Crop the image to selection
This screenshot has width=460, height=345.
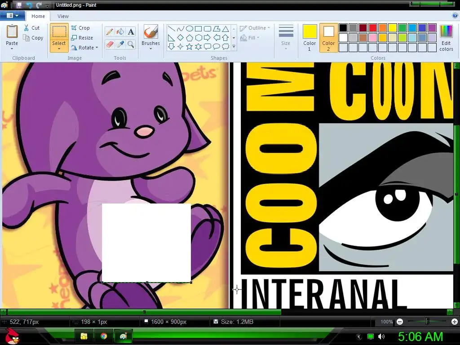pyautogui.click(x=80, y=28)
